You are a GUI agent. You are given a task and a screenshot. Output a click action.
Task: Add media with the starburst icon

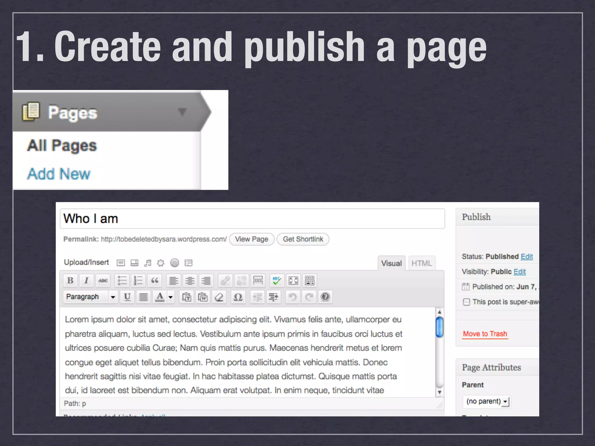tap(161, 263)
